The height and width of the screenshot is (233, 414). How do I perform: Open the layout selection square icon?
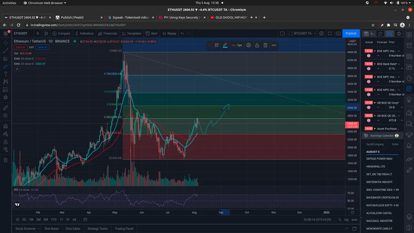click(x=282, y=33)
